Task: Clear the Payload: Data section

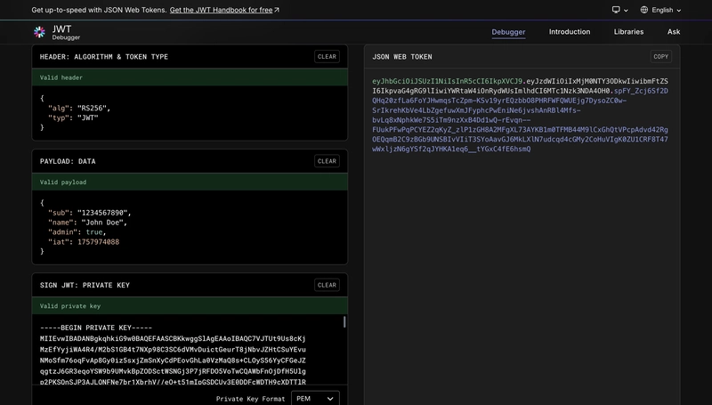Action: 327,161
